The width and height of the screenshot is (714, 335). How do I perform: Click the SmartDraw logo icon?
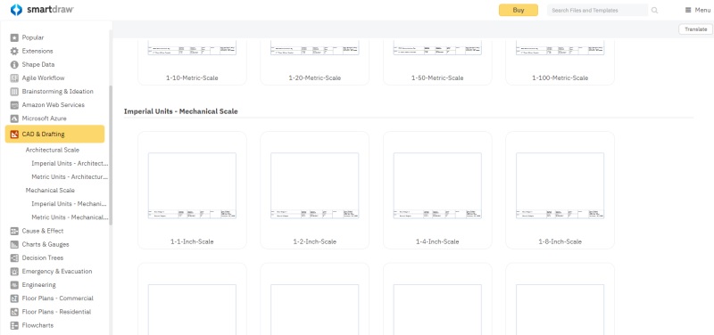point(16,10)
